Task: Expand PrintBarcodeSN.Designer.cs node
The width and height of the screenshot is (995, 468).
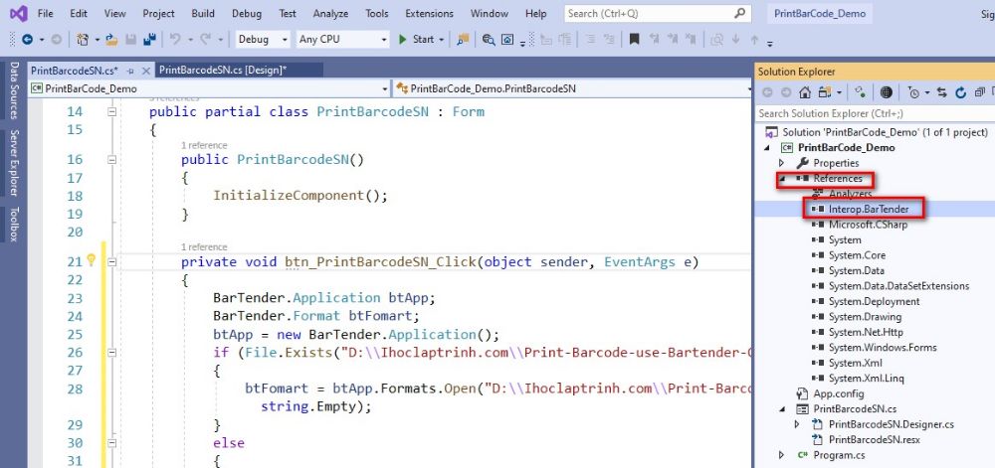Action: [797, 424]
